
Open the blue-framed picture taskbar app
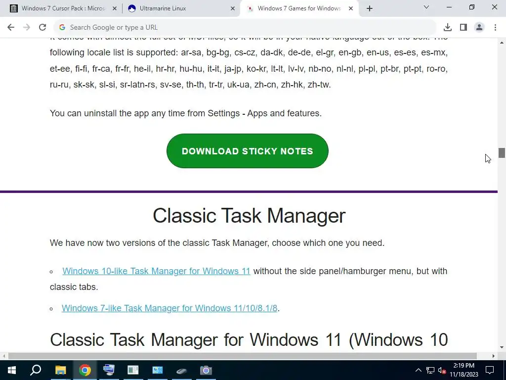(x=158, y=370)
